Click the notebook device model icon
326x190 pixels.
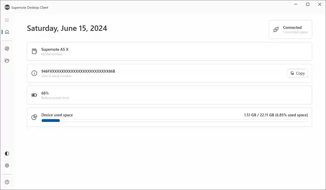tap(34, 51)
